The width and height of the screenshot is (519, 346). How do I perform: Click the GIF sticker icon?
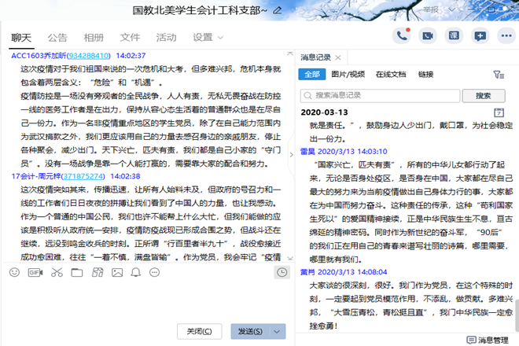pos(35,272)
